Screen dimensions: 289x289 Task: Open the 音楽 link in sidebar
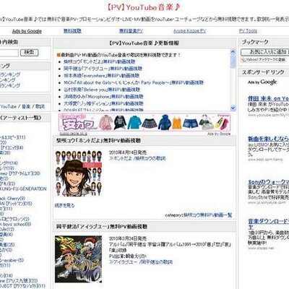(x=26, y=106)
